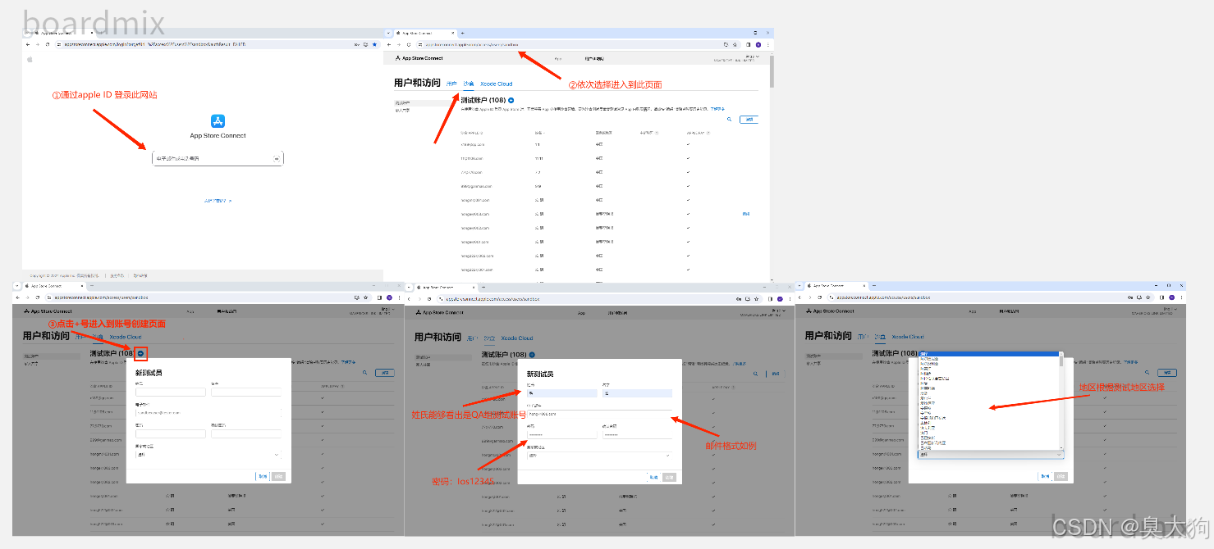Open the region dropdown in the filled 新测试员 dialog

point(599,455)
